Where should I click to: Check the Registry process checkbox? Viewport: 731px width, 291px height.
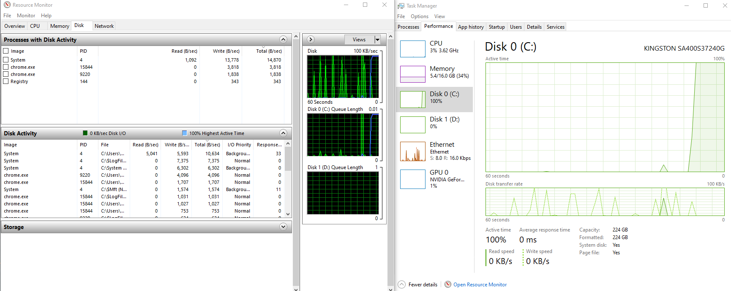[x=6, y=81]
